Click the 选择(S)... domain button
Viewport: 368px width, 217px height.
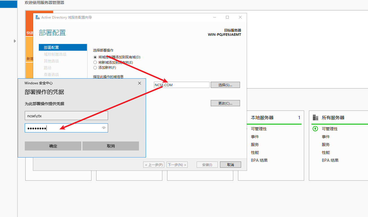point(225,85)
